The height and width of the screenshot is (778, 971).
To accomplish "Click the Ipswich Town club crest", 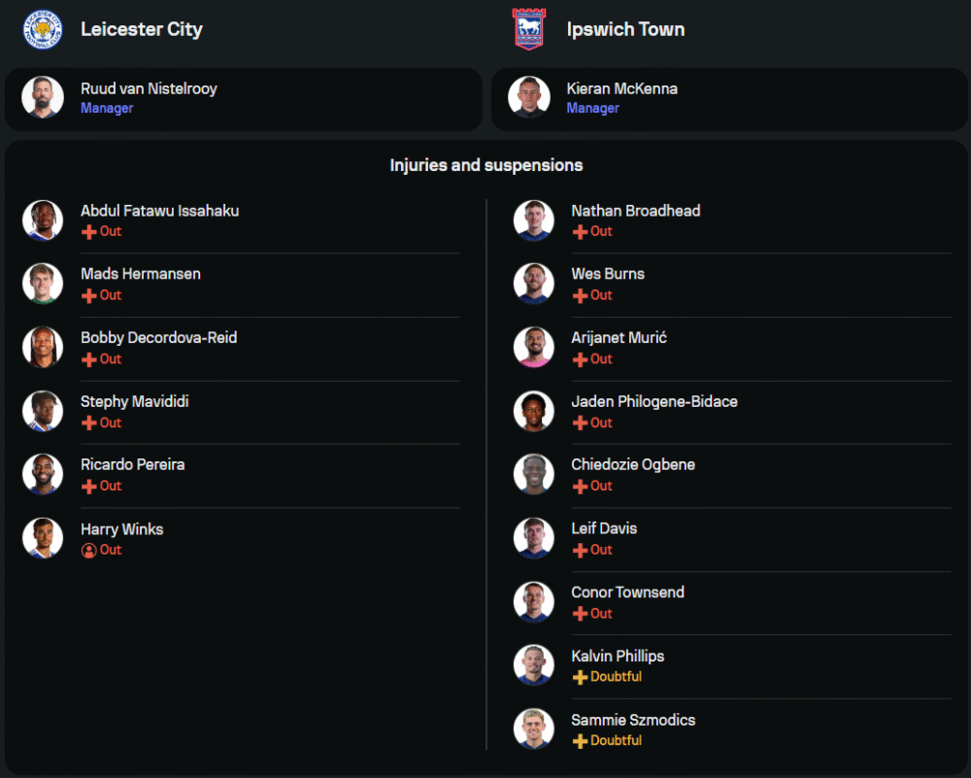I will click(x=528, y=29).
